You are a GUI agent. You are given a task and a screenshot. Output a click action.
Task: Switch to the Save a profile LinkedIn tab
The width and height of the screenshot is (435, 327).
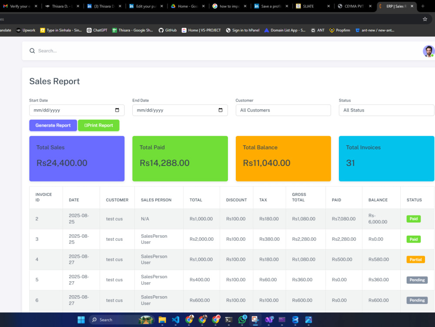271,6
